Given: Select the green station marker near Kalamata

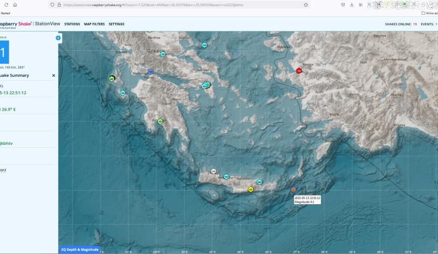Looking at the screenshot, I should tap(160, 121).
